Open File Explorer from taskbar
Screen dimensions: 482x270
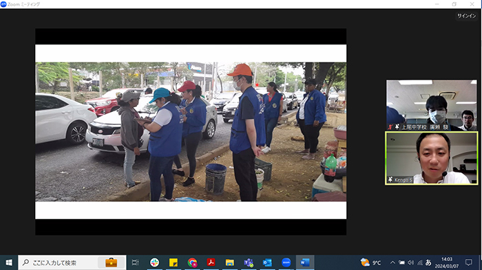229,262
